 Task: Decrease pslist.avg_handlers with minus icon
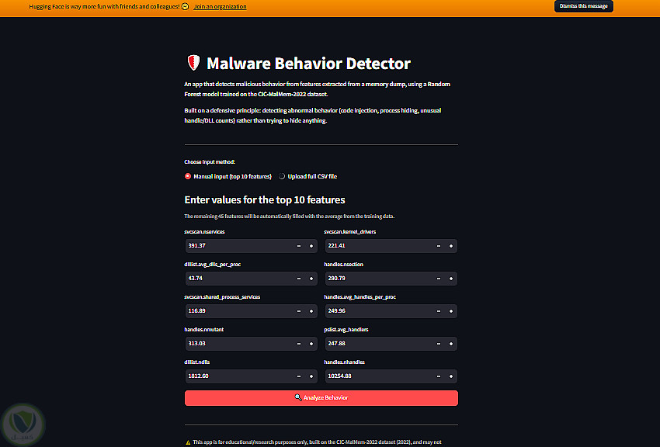click(439, 344)
